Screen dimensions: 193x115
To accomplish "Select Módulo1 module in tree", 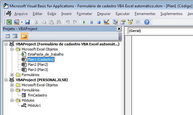I will point(34,105).
